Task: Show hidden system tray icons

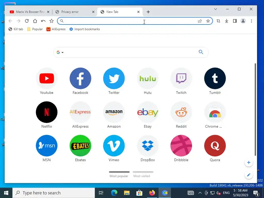Action: tap(200, 193)
